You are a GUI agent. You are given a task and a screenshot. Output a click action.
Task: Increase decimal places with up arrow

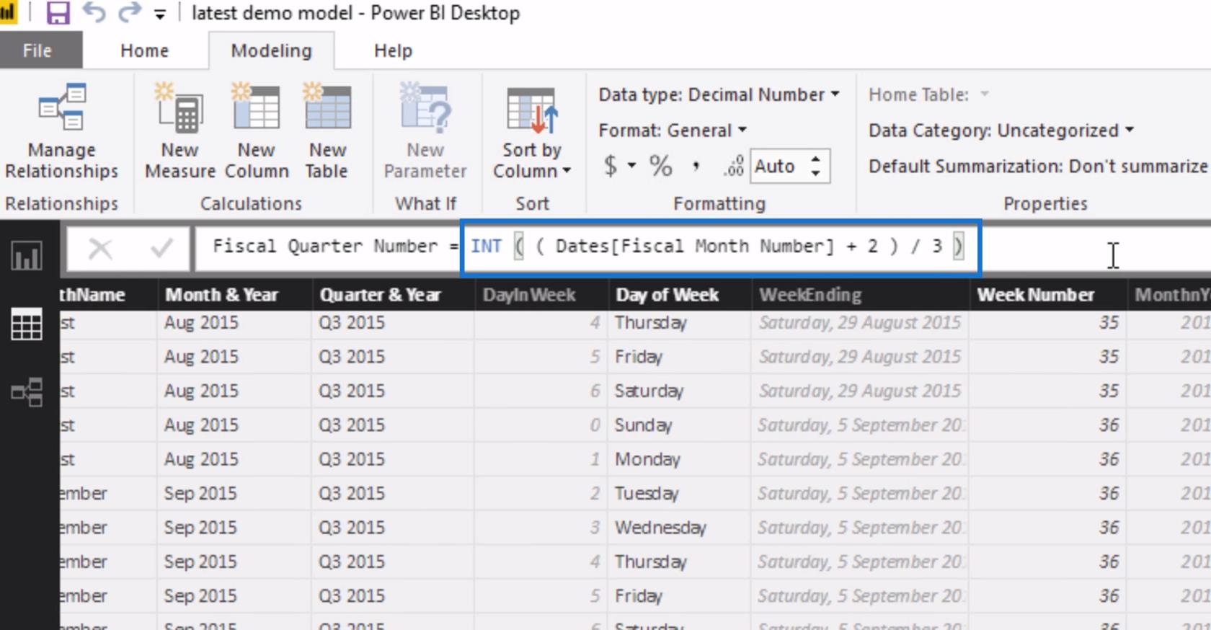(x=816, y=159)
